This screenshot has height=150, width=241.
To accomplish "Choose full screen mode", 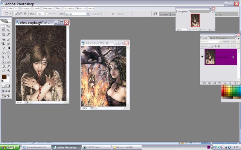I will click(9, 91).
